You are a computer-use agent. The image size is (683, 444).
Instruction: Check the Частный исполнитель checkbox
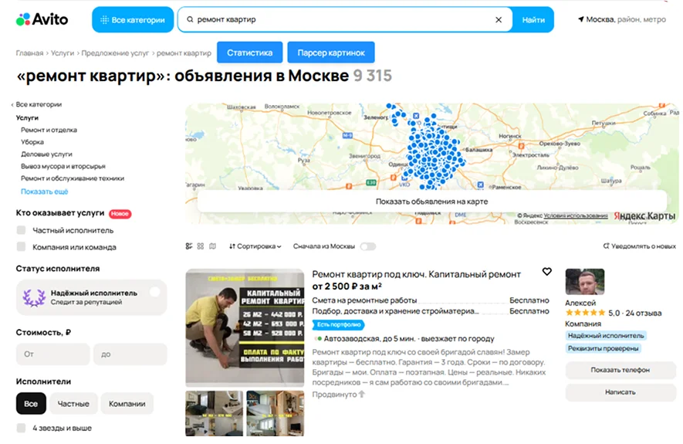(x=21, y=230)
